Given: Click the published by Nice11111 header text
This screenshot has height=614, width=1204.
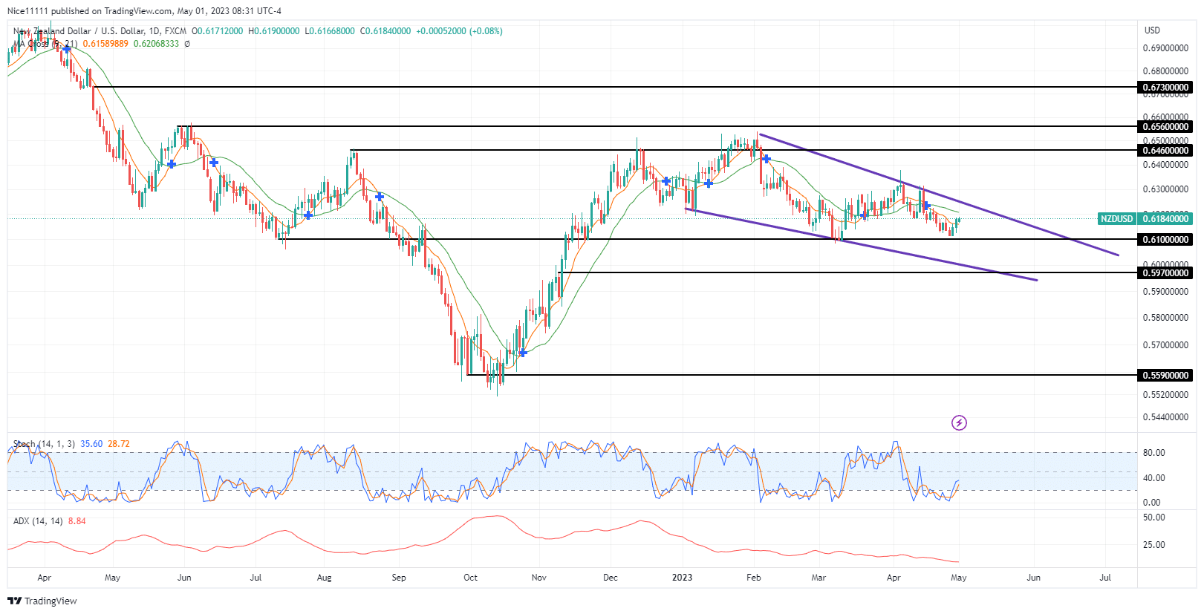Looking at the screenshot, I should [144, 11].
